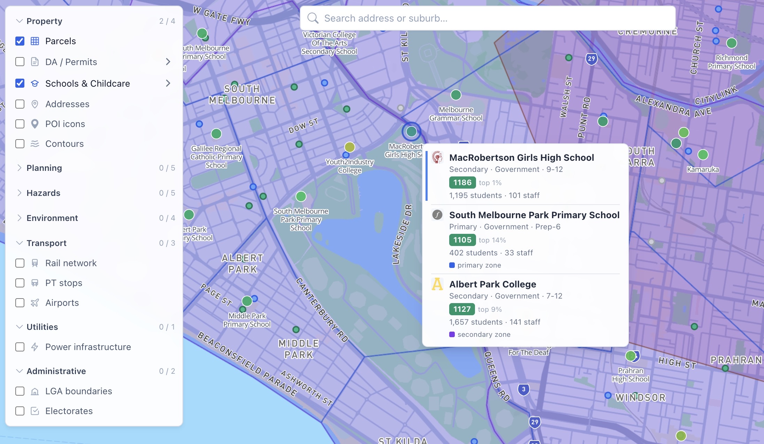This screenshot has width=764, height=444.
Task: Check the Power infrastructure checkbox
Action: pyautogui.click(x=20, y=347)
